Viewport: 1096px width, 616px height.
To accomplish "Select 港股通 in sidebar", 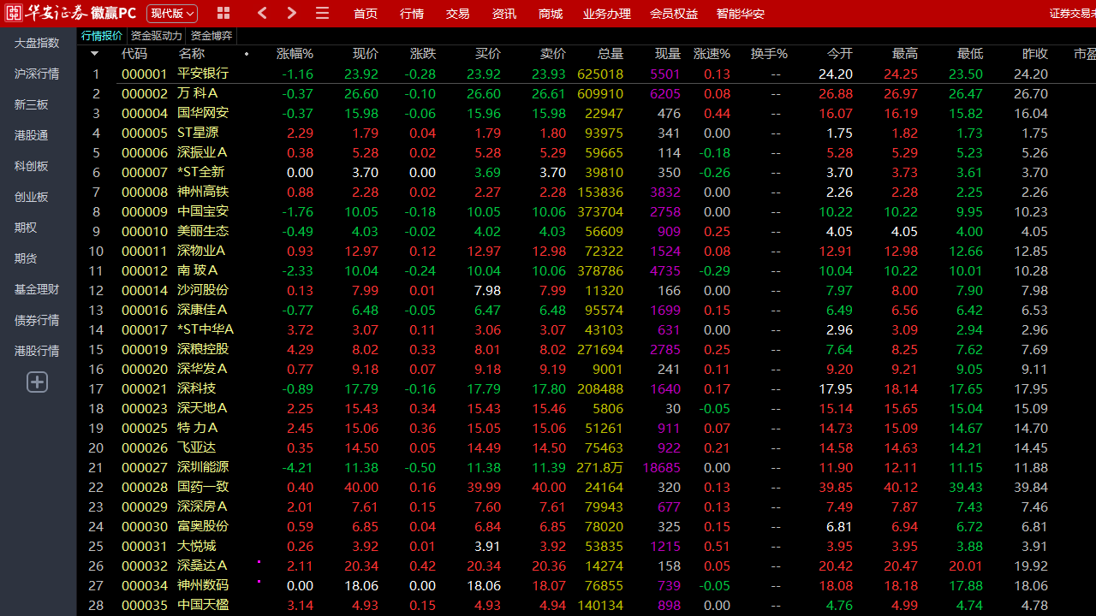I will [x=32, y=135].
